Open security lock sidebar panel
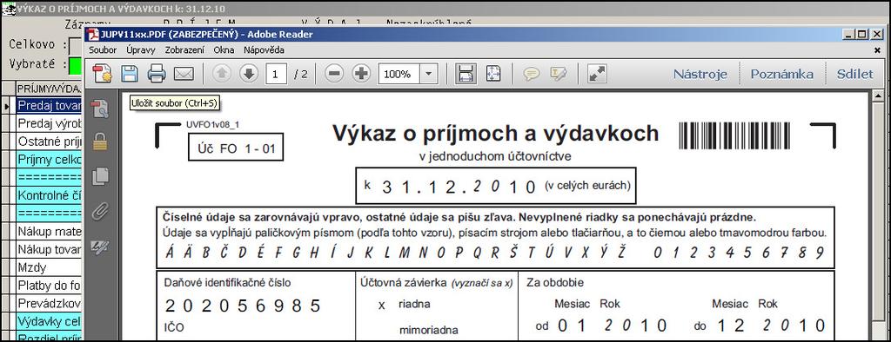 [x=100, y=141]
